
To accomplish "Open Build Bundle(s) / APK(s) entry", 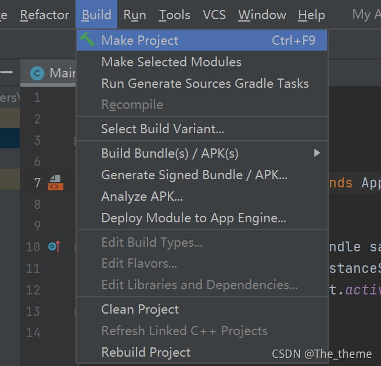I will point(202,153).
